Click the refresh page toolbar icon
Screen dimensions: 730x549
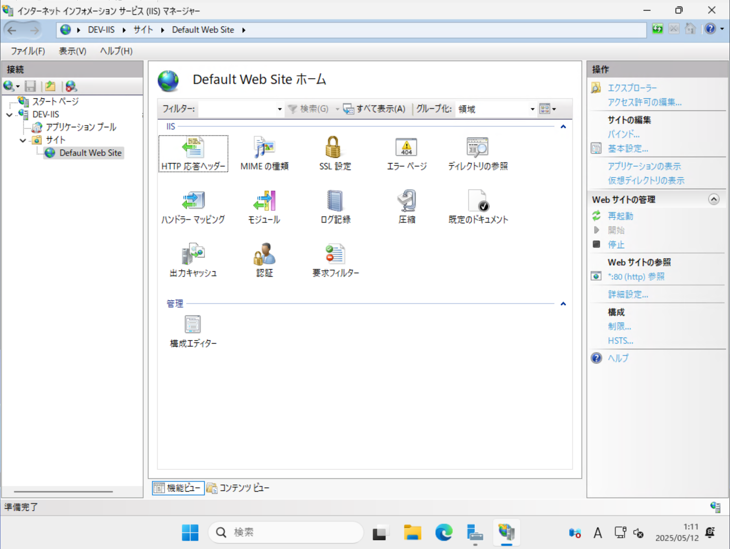[x=658, y=29]
